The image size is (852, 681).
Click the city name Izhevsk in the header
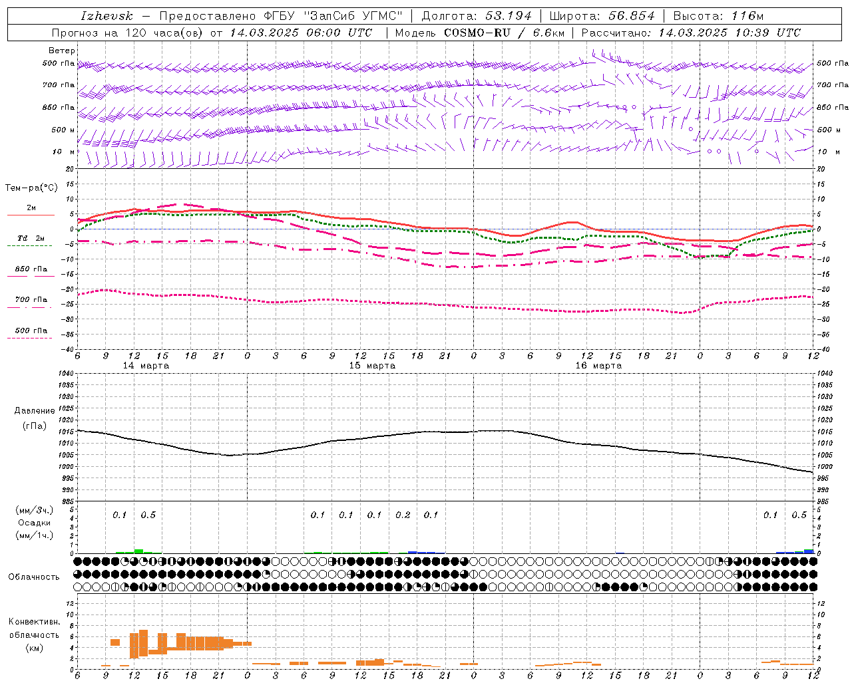coord(107,16)
